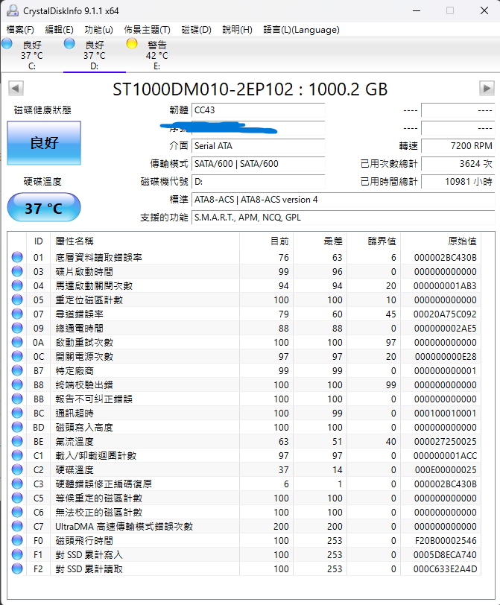Image resolution: width=500 pixels, height=605 pixels.
Task: Go to next disk with right arrow
Action: (487, 89)
